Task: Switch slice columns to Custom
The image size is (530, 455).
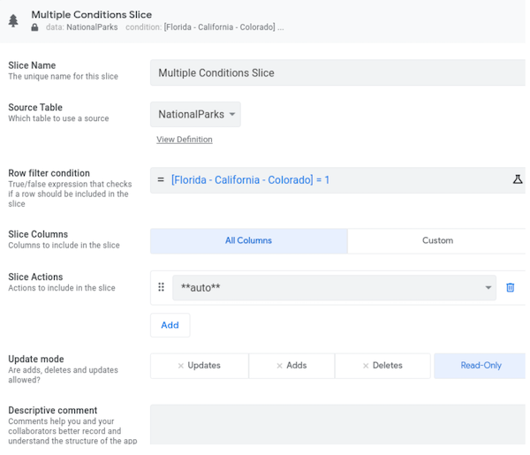Action: [x=437, y=240]
